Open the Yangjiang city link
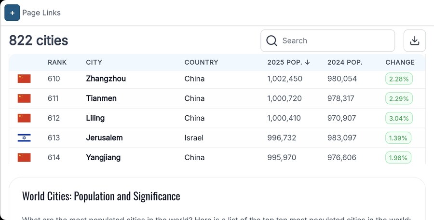Screen dimensions: 434x220 pyautogui.click(x=103, y=158)
